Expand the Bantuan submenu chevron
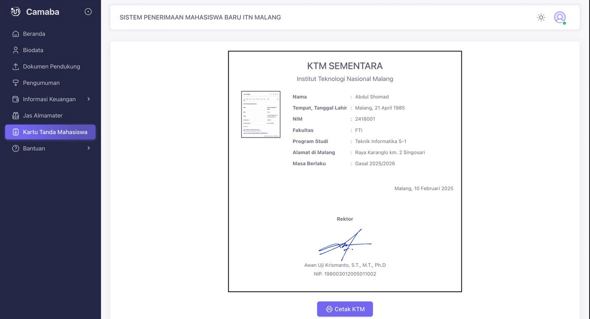590x319 pixels. (x=89, y=148)
